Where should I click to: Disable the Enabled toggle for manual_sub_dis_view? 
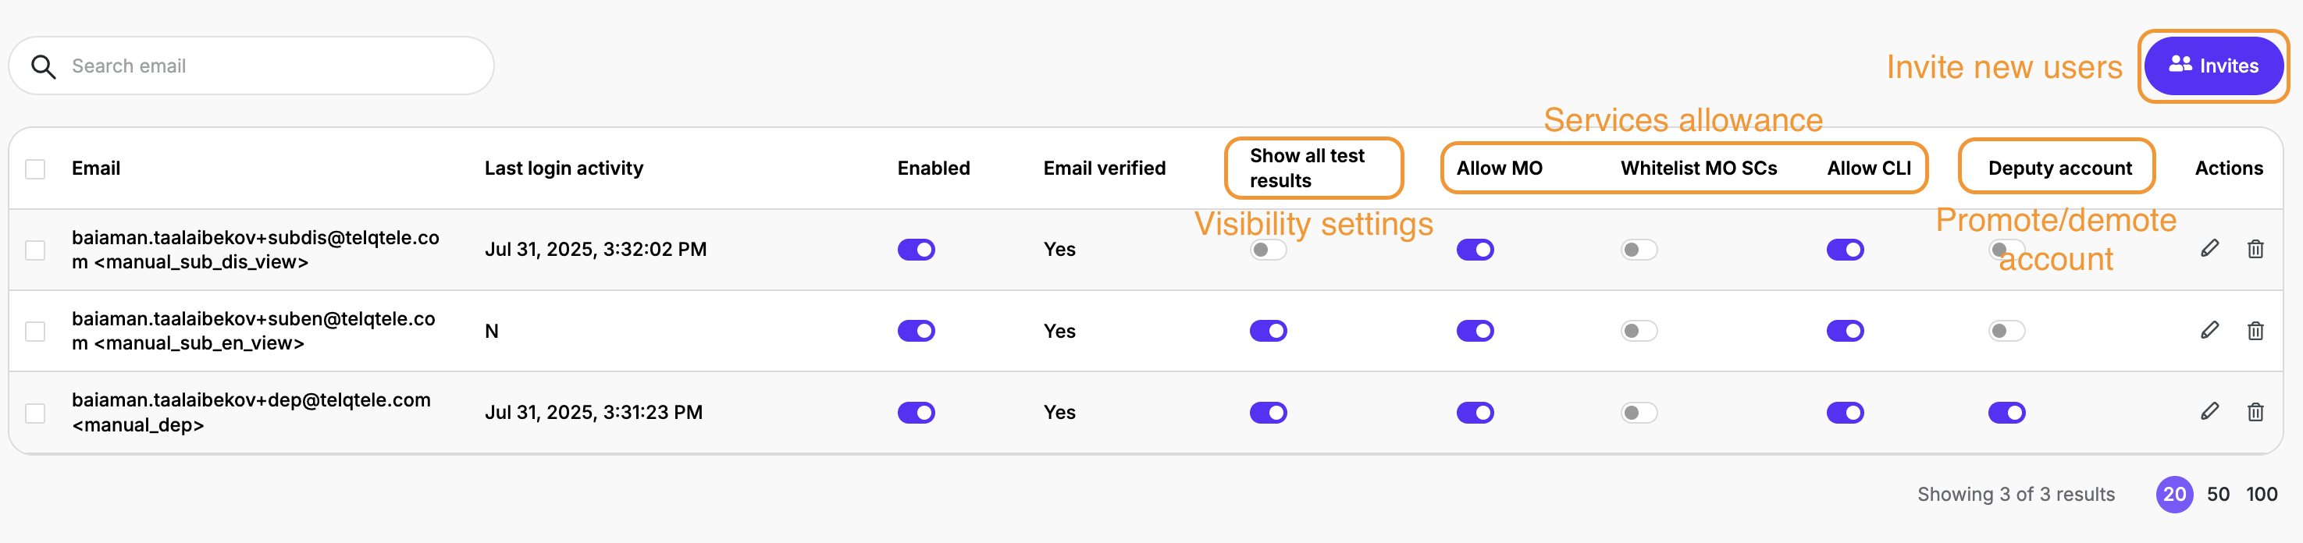[x=916, y=250]
